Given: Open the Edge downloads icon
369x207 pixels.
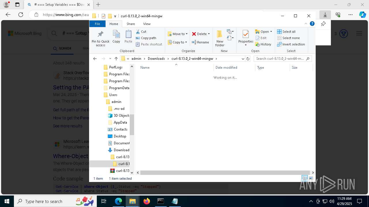Looking at the screenshot, I should (x=325, y=15).
